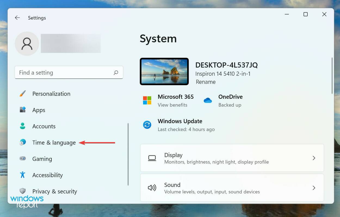The width and height of the screenshot is (340, 217).
Task: Select the Accessibility person icon
Action: point(22,175)
